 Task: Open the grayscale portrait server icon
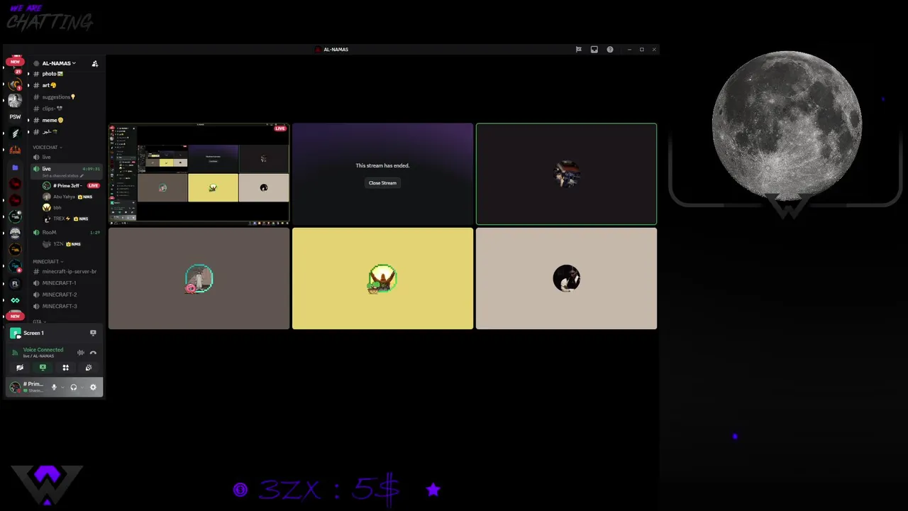tap(15, 100)
